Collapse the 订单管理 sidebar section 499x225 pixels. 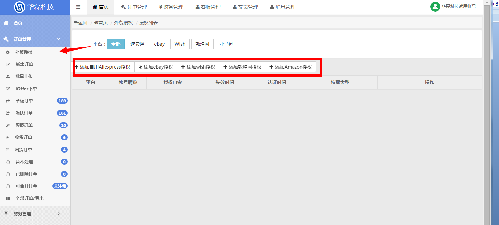pos(58,39)
